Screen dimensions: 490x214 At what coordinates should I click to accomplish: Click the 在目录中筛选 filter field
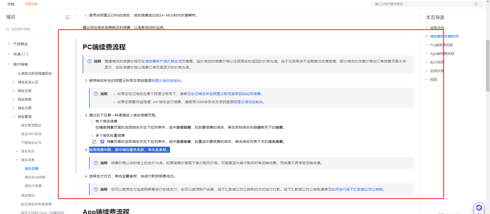coord(38,29)
